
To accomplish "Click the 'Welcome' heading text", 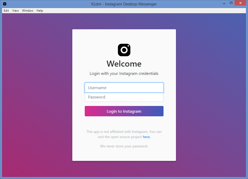I will (x=124, y=64).
